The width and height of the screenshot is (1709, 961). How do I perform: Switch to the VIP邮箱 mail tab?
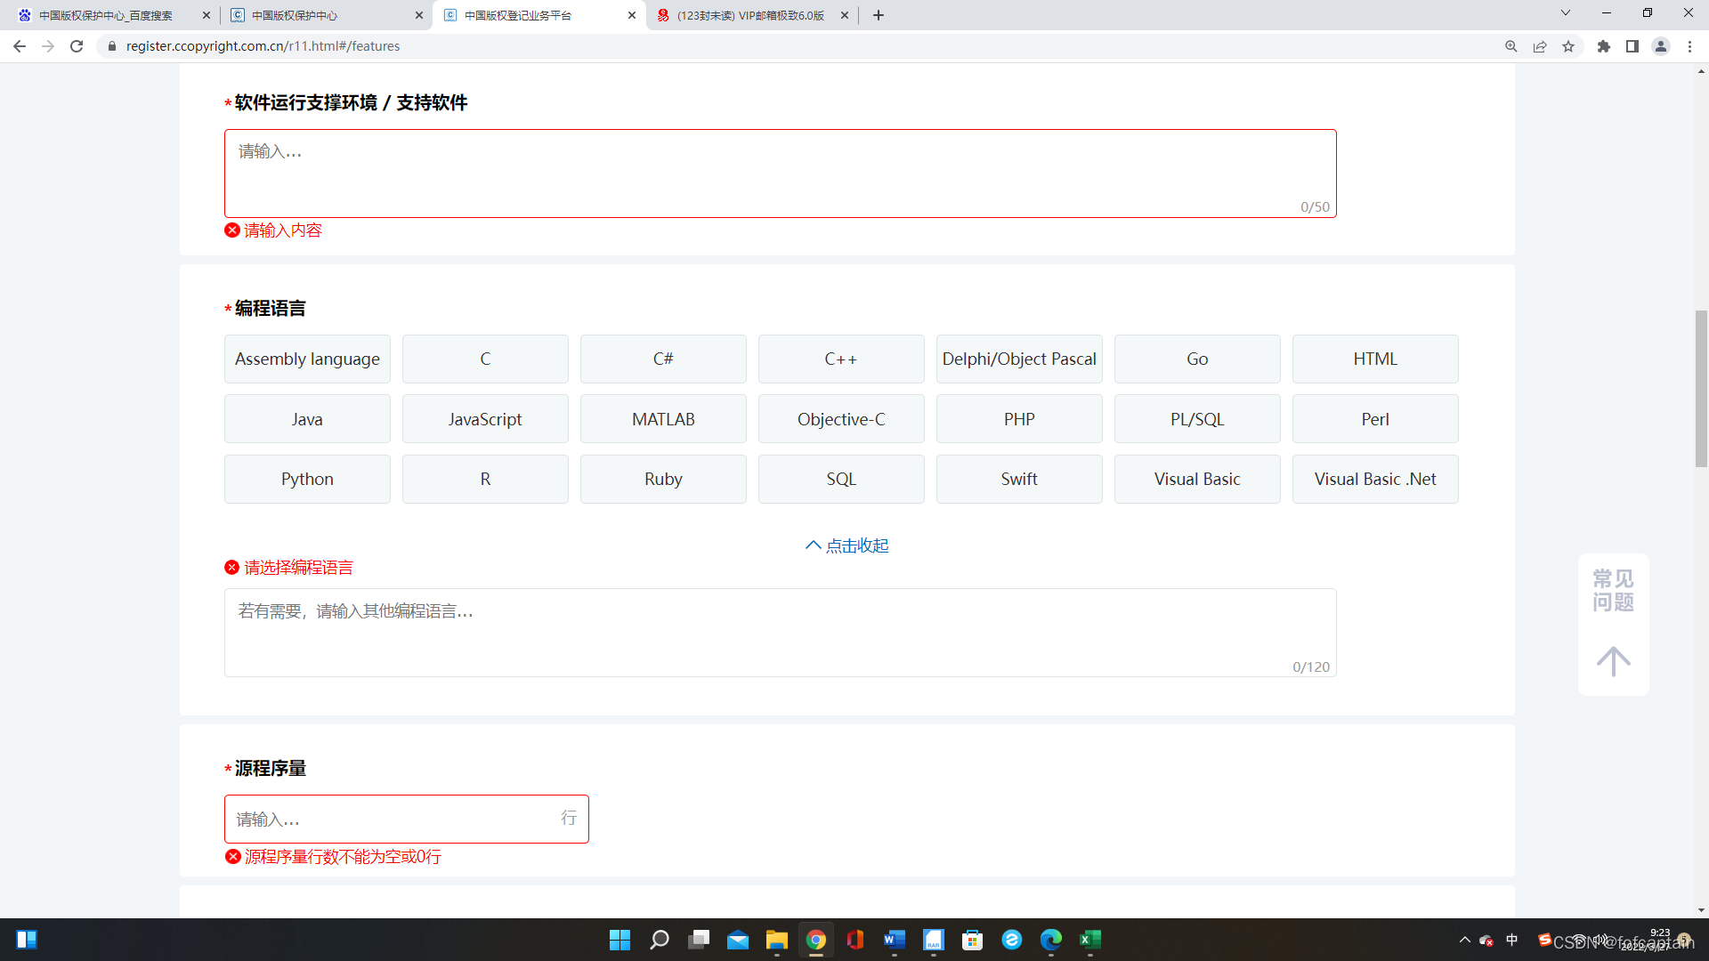[749, 15]
